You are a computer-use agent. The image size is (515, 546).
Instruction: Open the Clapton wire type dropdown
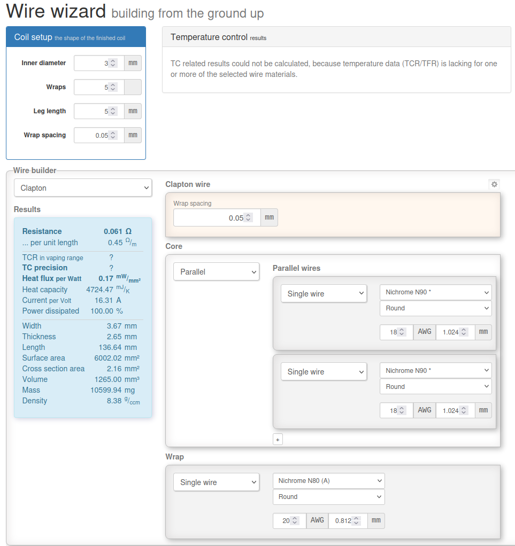click(x=83, y=188)
